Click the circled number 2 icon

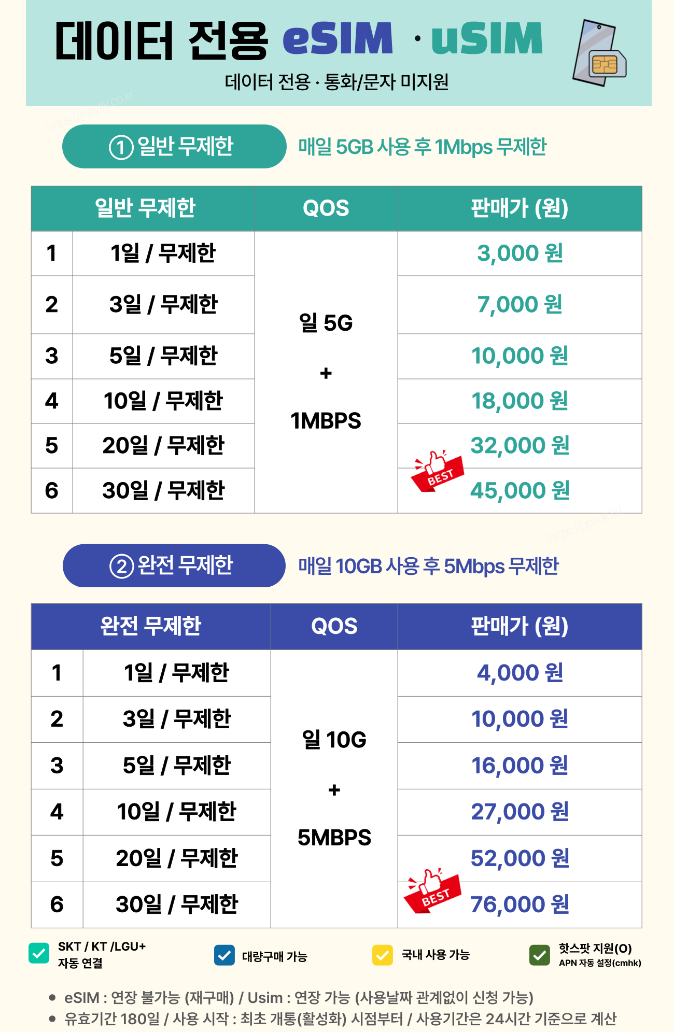pos(122,566)
